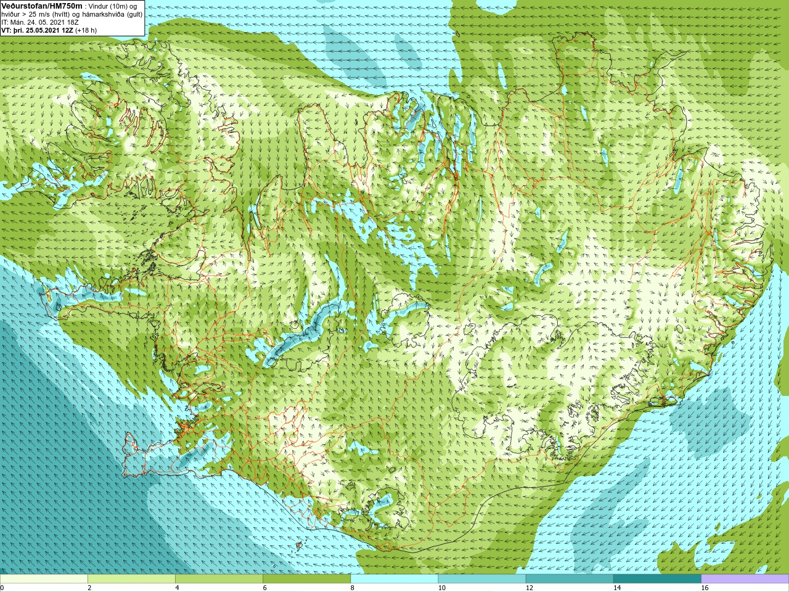Select the teal 12–14 m/s swatch
789x592 pixels.
[570, 579]
